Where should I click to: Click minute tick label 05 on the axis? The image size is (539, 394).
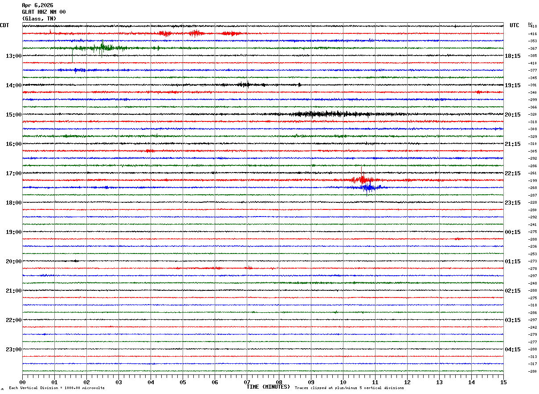(x=183, y=382)
